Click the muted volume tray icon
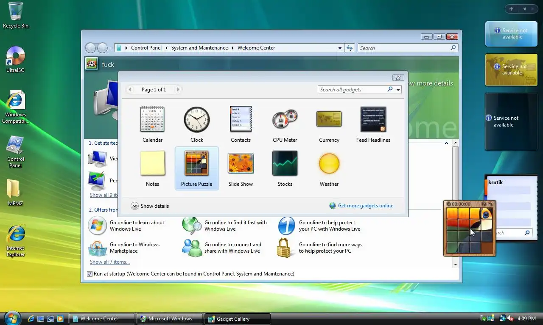Screen dimensions: 543x325 pos(511,318)
